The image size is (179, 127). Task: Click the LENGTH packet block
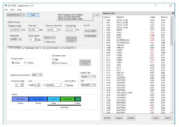click(54, 99)
